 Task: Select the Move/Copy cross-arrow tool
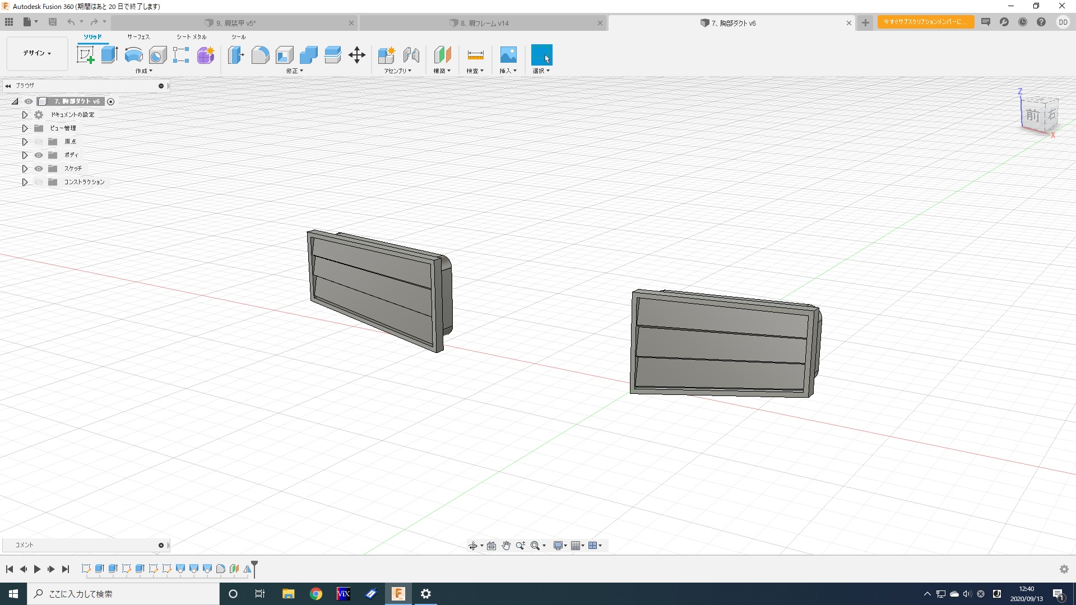coord(356,55)
